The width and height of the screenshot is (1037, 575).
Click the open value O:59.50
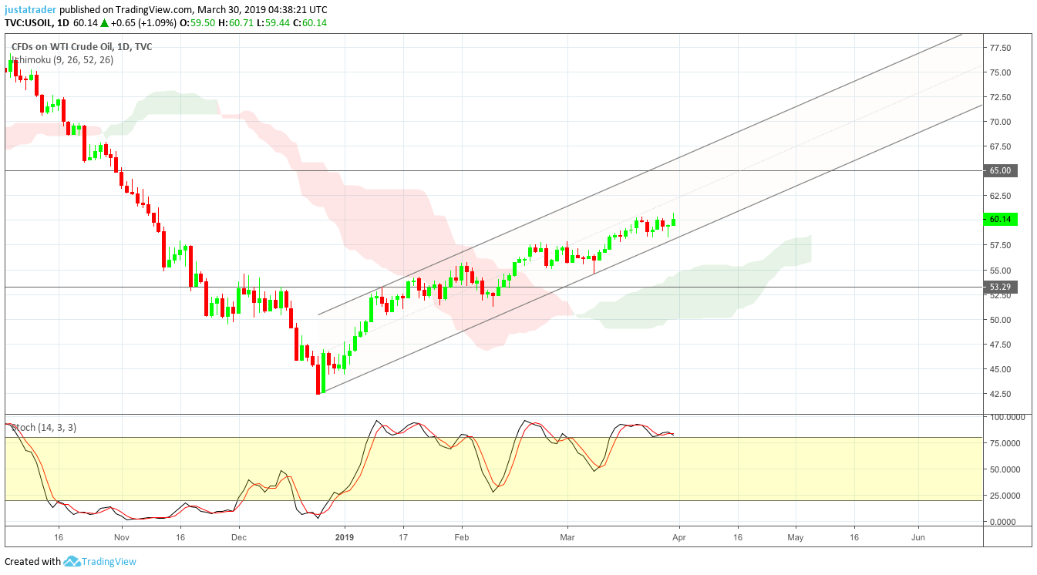[197, 23]
